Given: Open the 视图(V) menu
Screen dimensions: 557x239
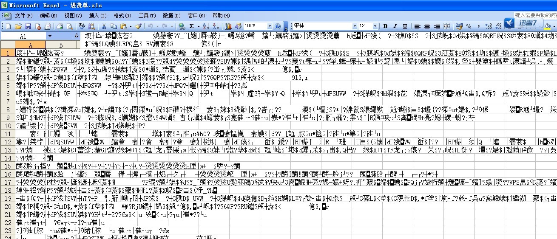Looking at the screenshot, I should point(72,15).
